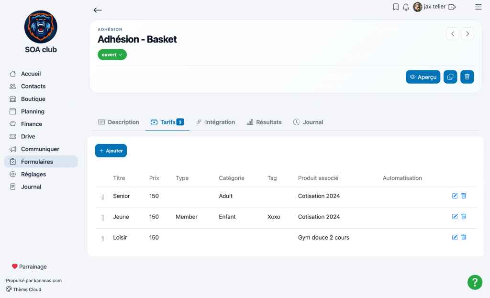Click the back arrow icon
Image resolution: width=490 pixels, height=298 pixels.
click(x=98, y=10)
